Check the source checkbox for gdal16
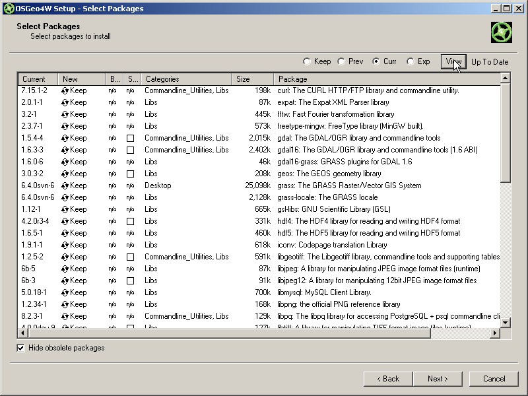 130,150
